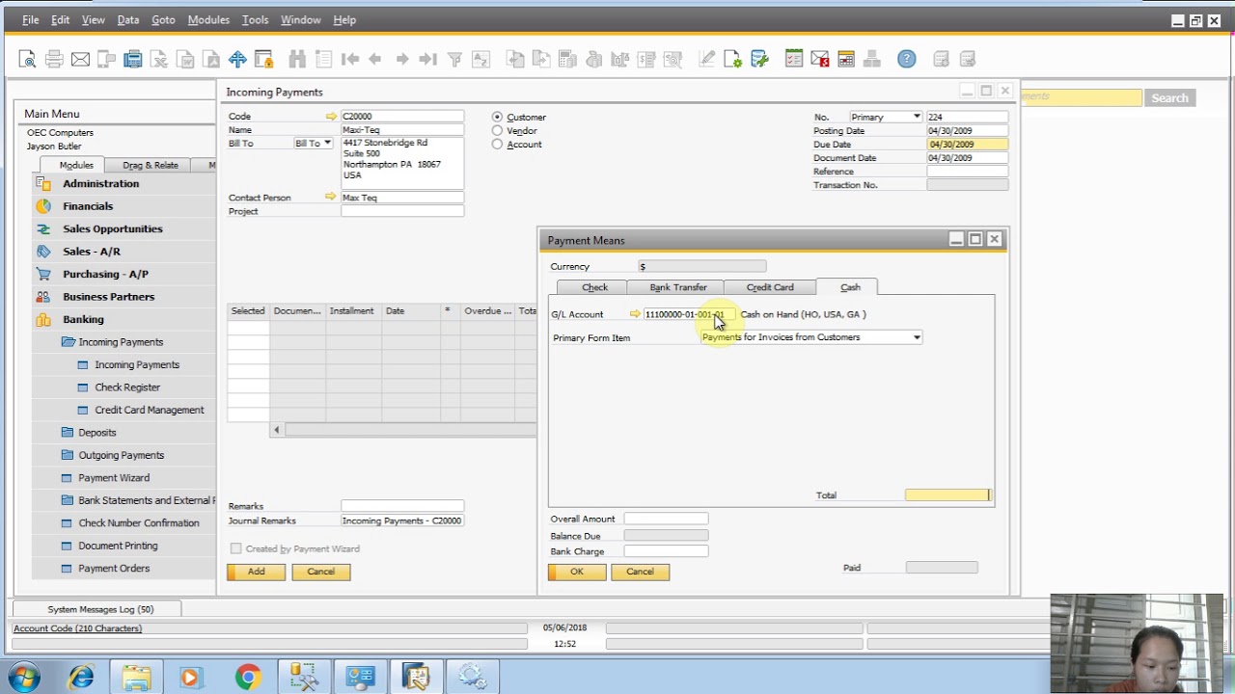The image size is (1235, 694).
Task: Select the Vendor radio button
Action: click(x=497, y=131)
